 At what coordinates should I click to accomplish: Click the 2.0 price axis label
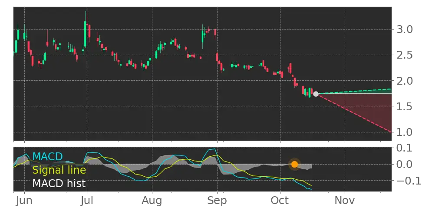[x=405, y=81]
